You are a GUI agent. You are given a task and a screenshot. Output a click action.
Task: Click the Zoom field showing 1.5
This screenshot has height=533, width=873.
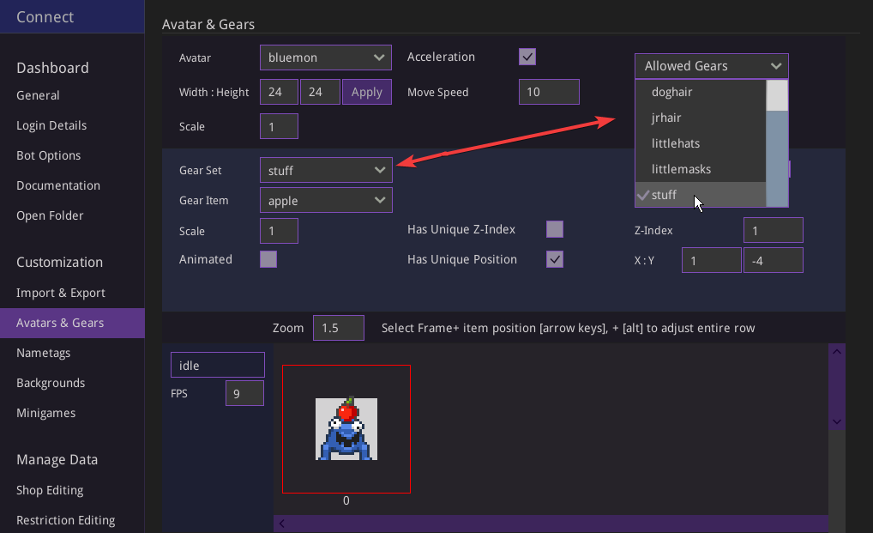pos(339,328)
